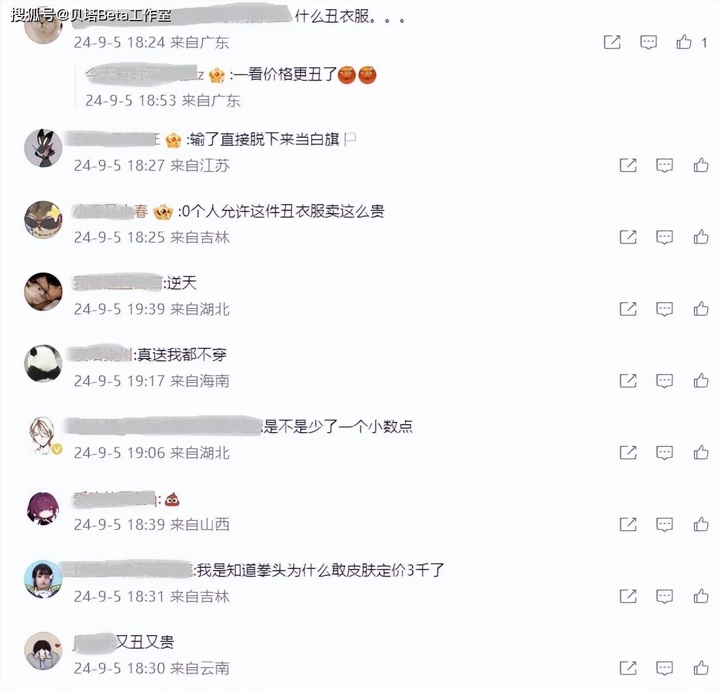719x691 pixels.
Task: Reply to the '又丑又贵' comment
Action: pyautogui.click(x=664, y=668)
